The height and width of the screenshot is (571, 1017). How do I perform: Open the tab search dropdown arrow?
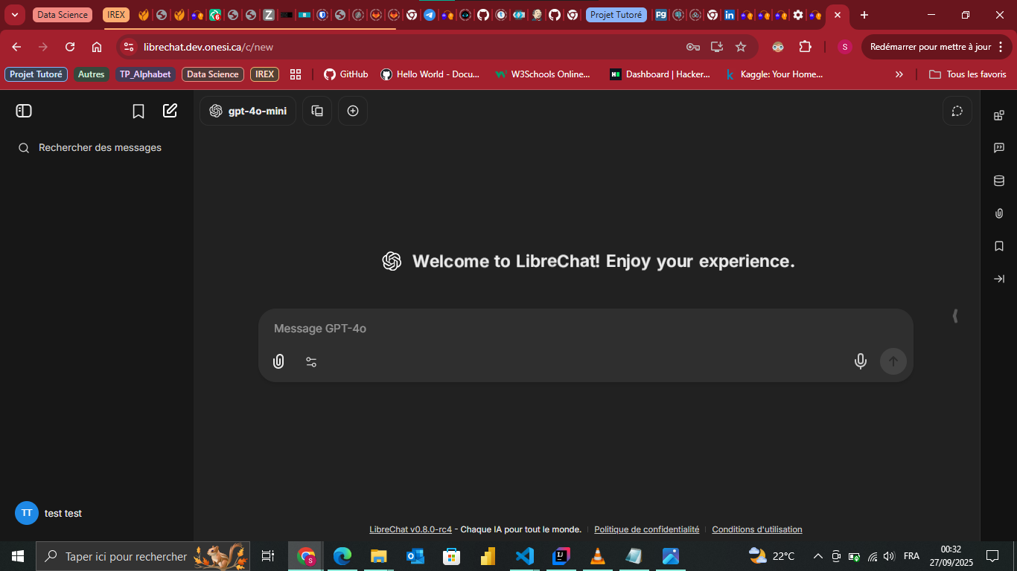pos(15,15)
